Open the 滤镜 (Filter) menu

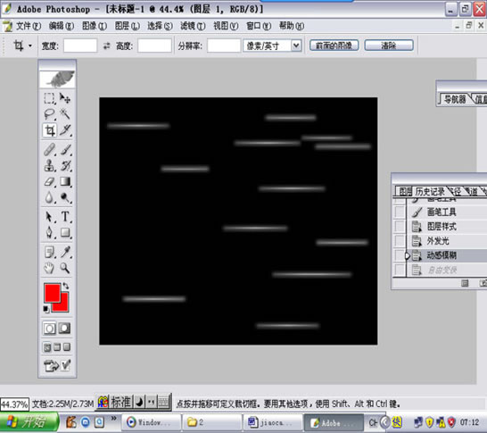pos(193,26)
